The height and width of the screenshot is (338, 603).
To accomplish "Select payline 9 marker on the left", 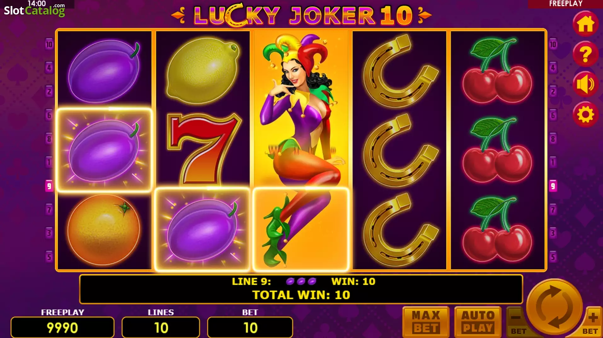I will 49,186.
